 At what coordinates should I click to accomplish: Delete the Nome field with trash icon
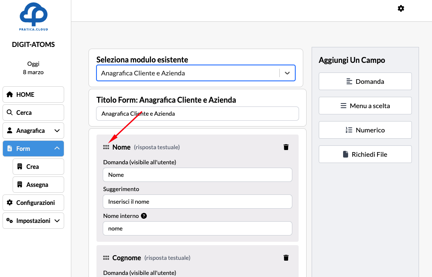(286, 147)
